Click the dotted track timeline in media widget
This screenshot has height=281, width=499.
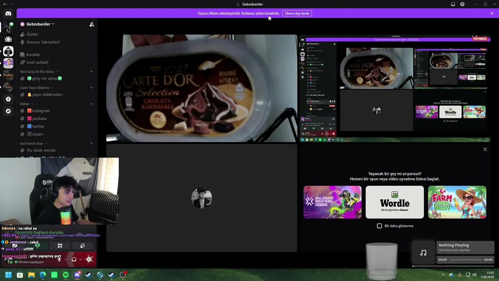pos(465,260)
